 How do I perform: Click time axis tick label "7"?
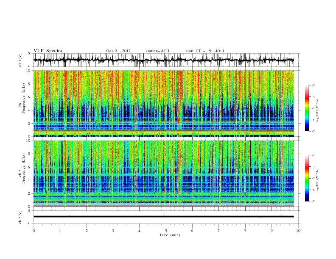click(219, 231)
